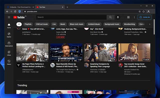The image size is (160, 98).
Task: Open the paper plane video thumbnail
Action: pos(32,52)
